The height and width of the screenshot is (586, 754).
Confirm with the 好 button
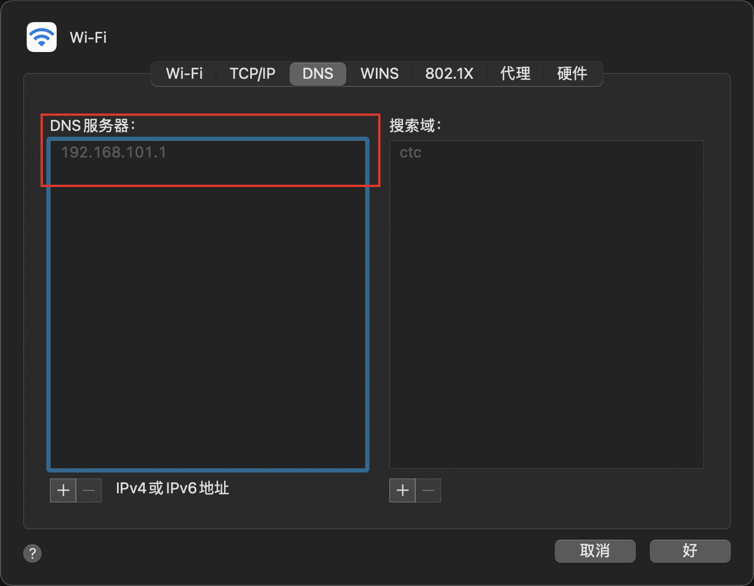690,551
